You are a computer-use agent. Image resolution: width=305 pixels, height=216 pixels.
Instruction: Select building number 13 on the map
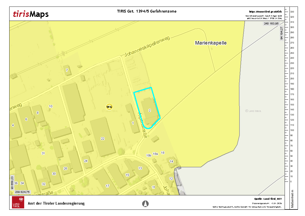point(140,168)
